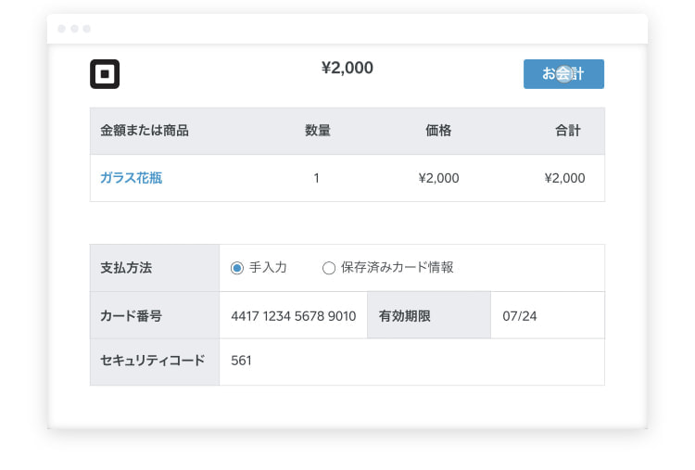Image resolution: width=695 pixels, height=470 pixels.
Task: Select the quantity value 1 for ガラス花瓶
Action: 316,178
